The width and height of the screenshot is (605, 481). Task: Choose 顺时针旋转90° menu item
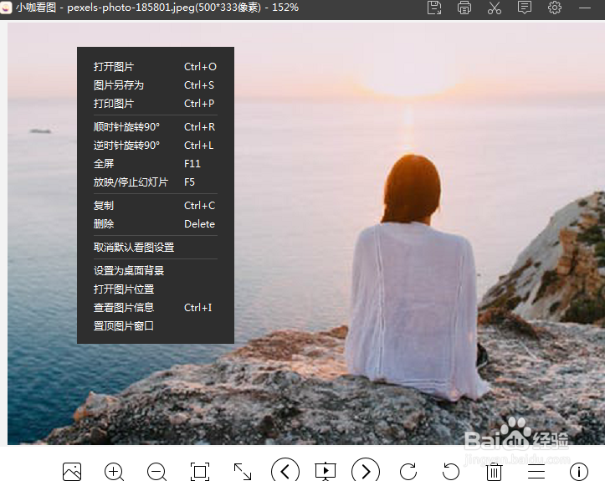(156, 127)
